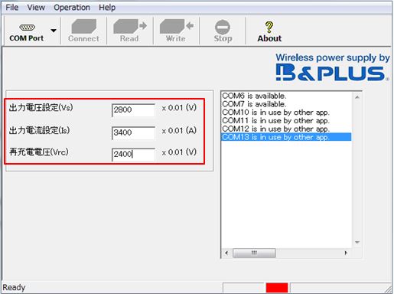
Task: Click the Write toolbar icon
Action: coord(177,26)
